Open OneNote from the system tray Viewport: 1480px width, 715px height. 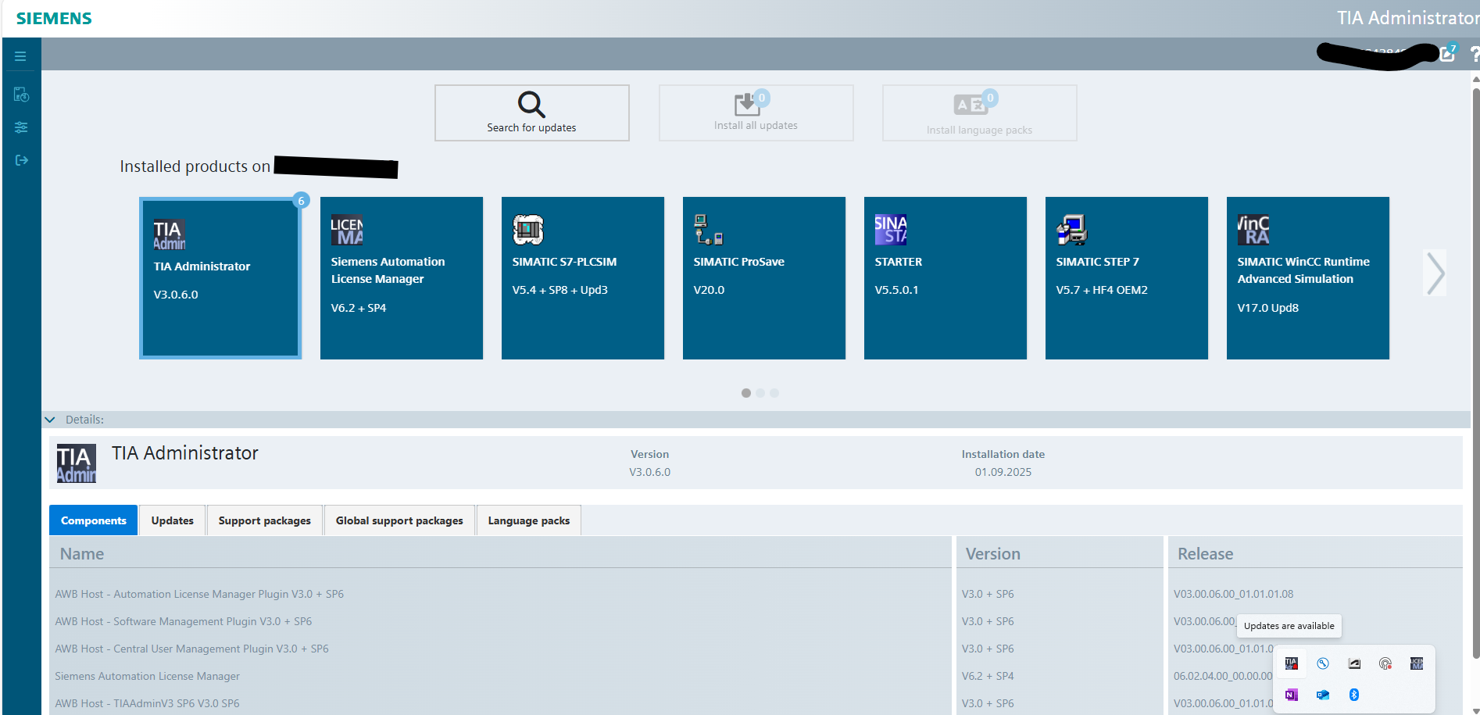coord(1292,695)
